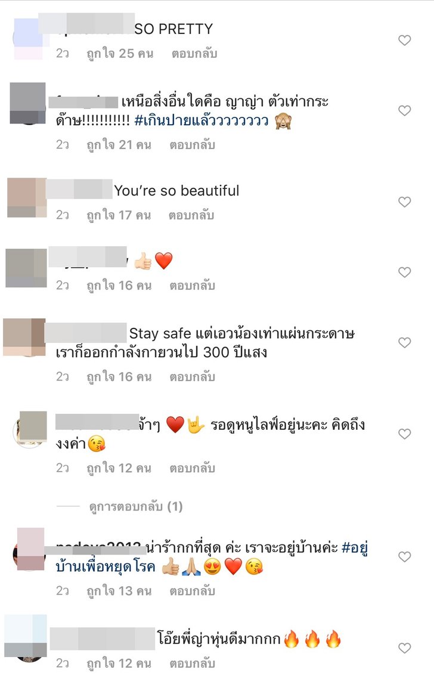
Task: View the 'ถูกใจ 21 คน' likes list
Action: (119, 145)
